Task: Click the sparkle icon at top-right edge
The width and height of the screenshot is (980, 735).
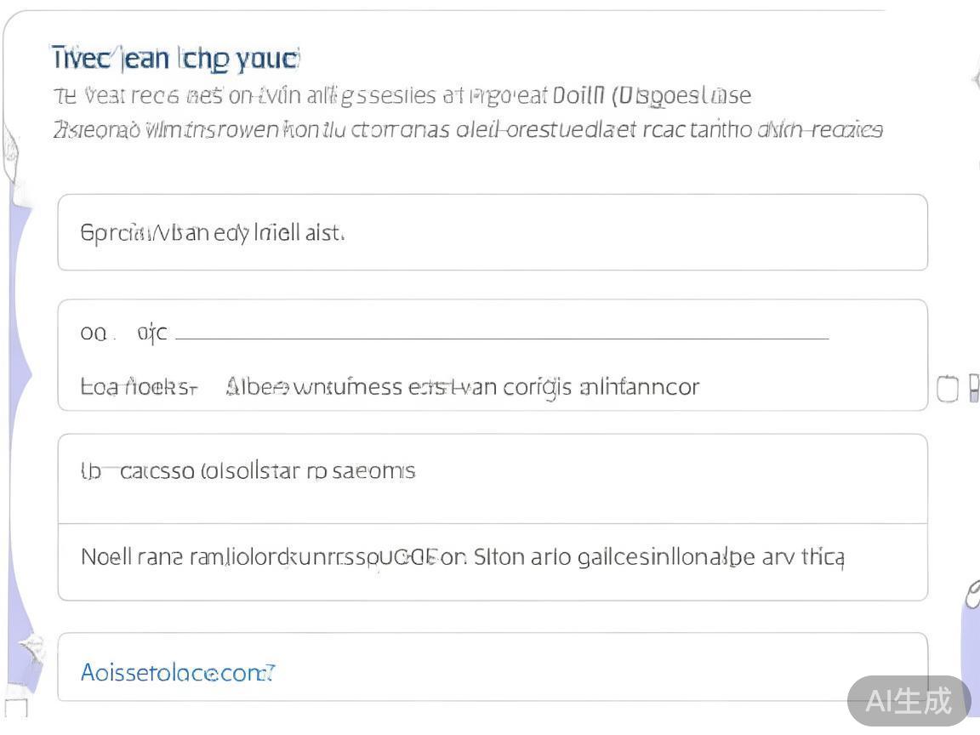Action: [x=975, y=80]
